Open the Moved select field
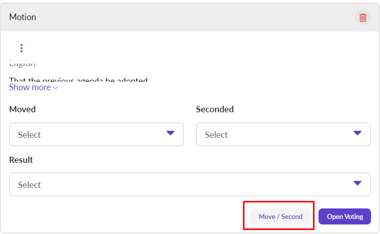 point(96,134)
